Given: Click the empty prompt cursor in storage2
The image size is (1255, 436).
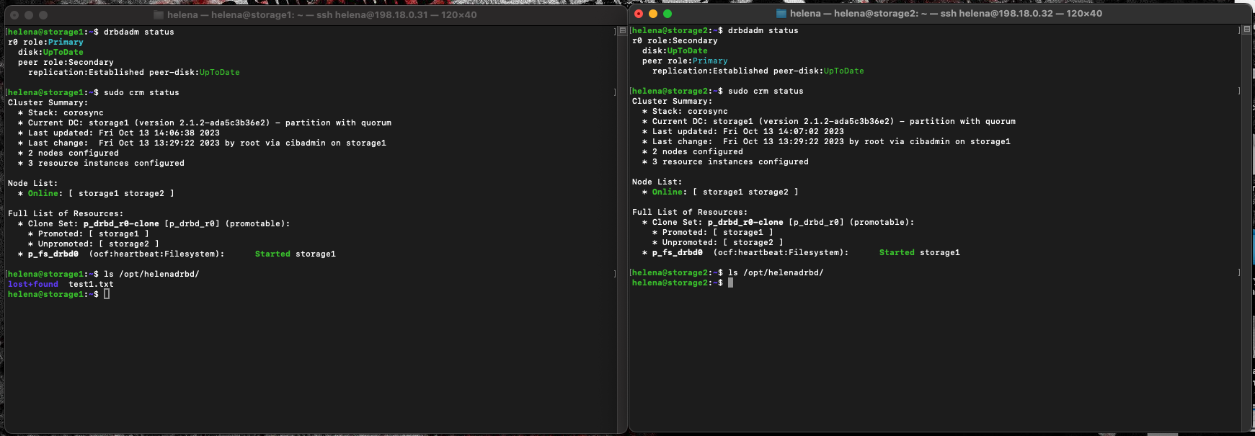Looking at the screenshot, I should coord(730,282).
